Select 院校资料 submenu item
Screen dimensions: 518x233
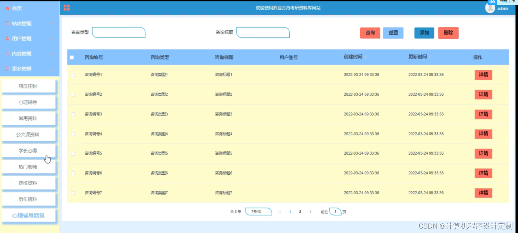click(28, 183)
